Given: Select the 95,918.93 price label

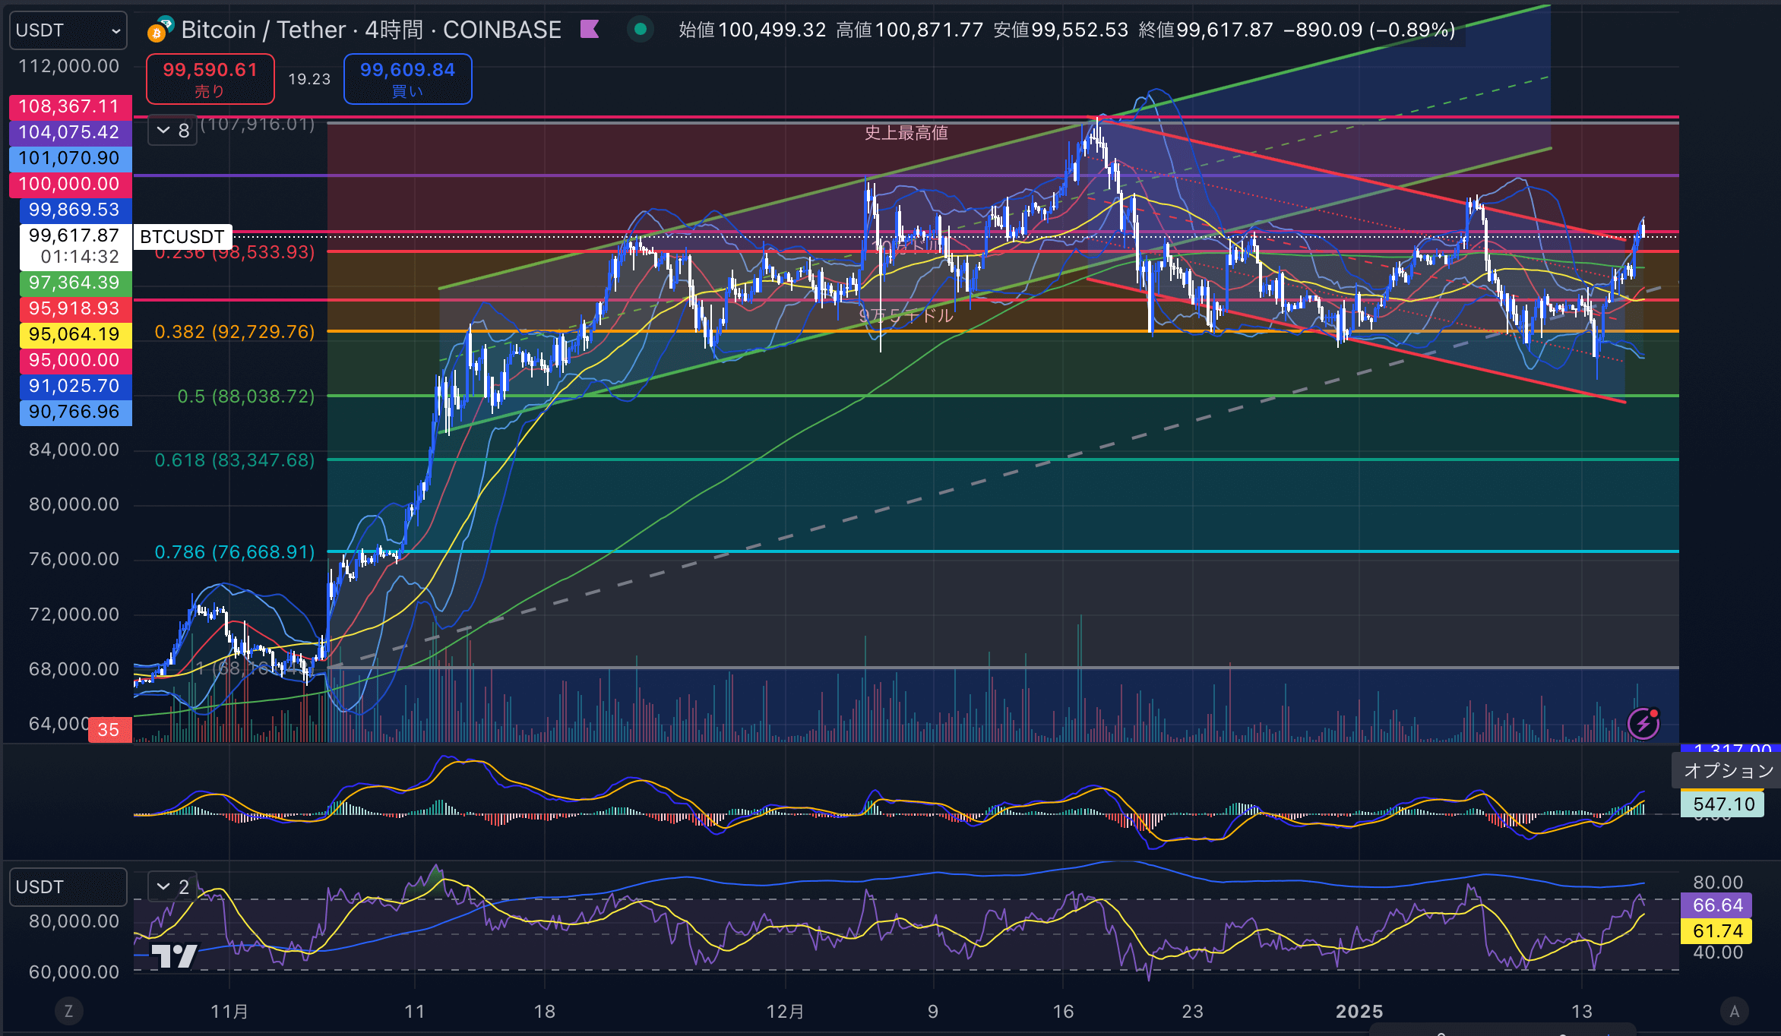Looking at the screenshot, I should (x=74, y=308).
